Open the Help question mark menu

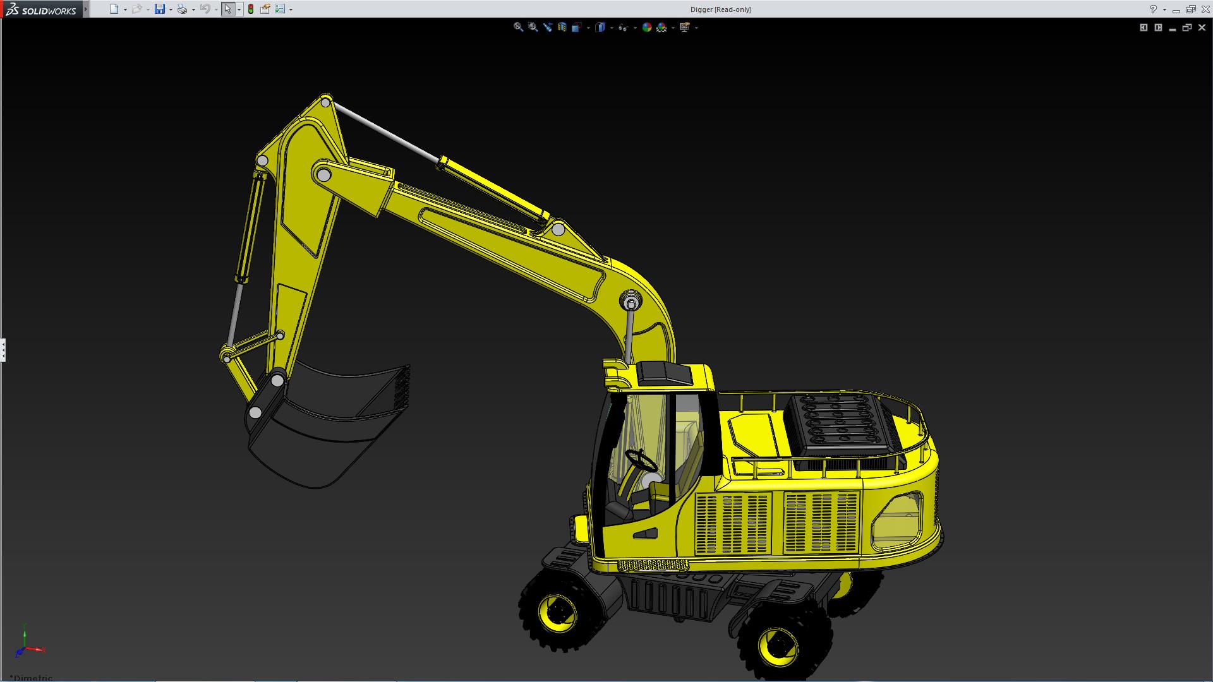(x=1153, y=9)
